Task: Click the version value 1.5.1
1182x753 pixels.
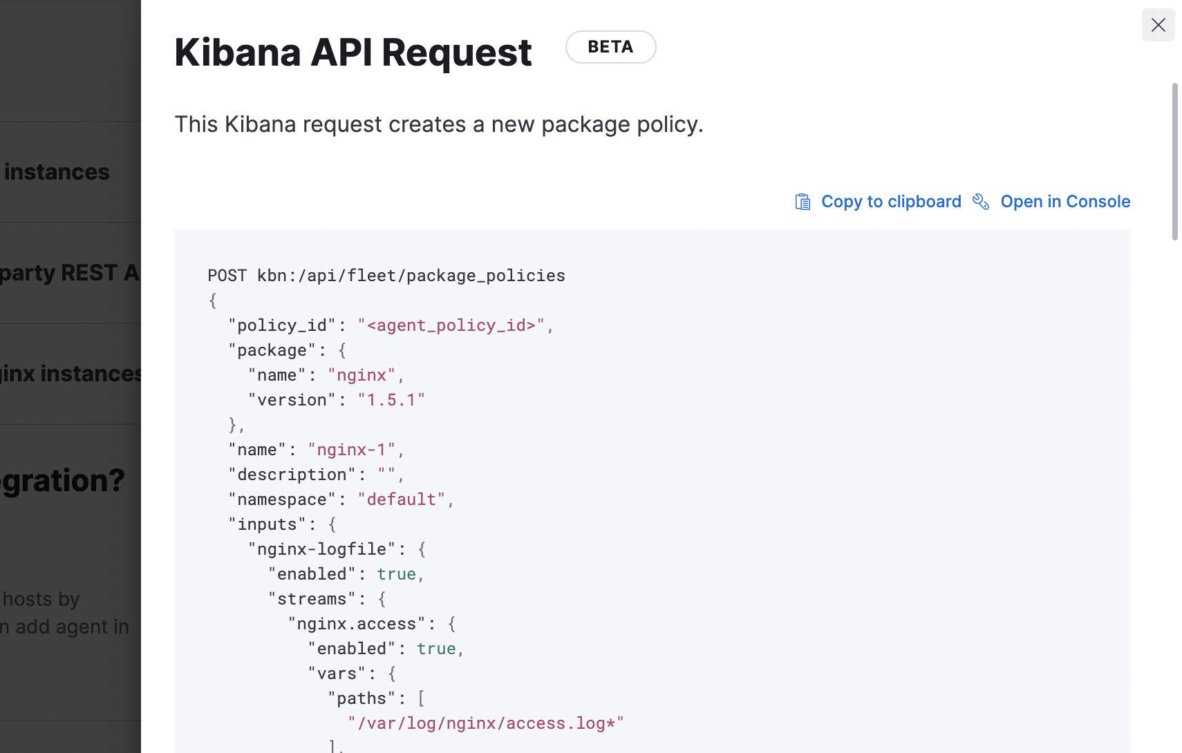Action: tap(391, 399)
